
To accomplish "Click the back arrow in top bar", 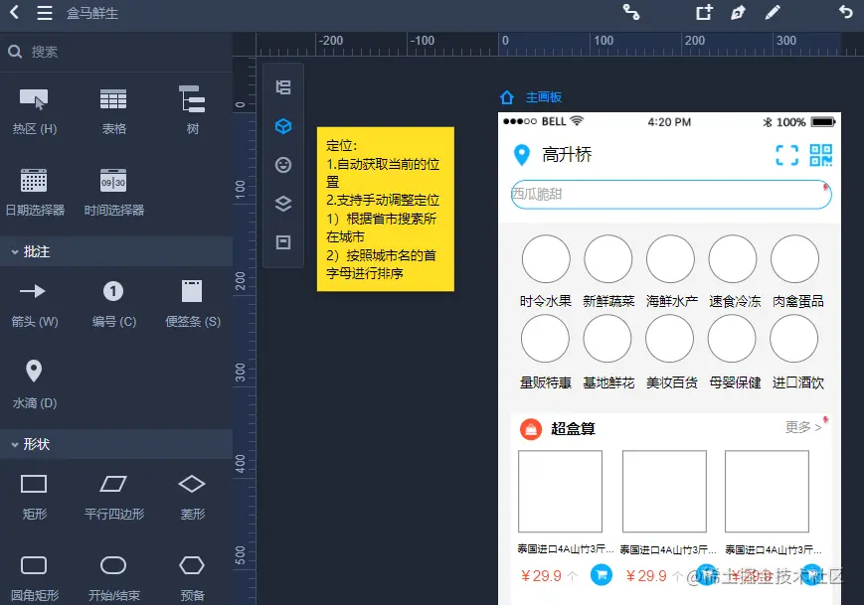I will pyautogui.click(x=14, y=12).
